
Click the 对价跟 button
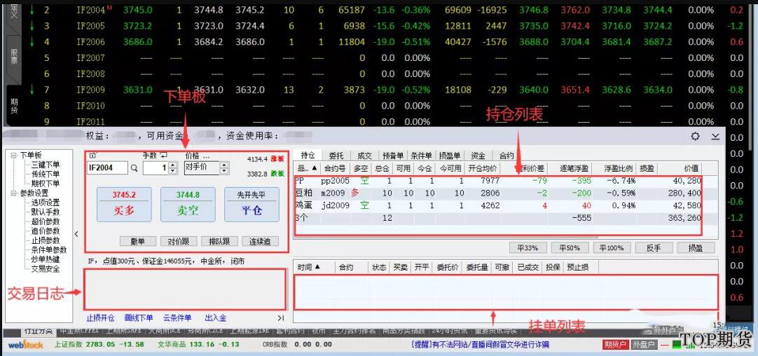[179, 241]
